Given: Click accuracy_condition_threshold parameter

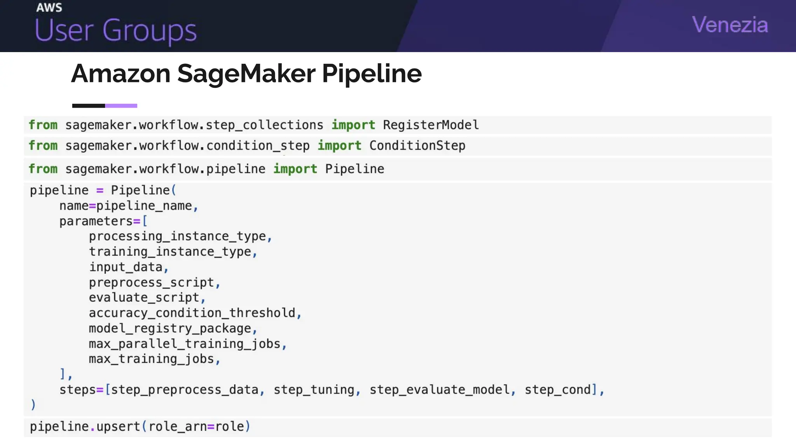Looking at the screenshot, I should click(x=192, y=313).
